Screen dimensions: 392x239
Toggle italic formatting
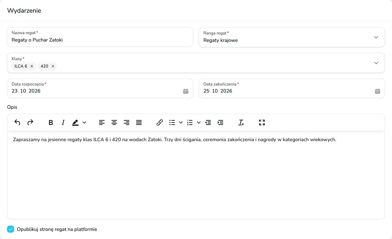63,122
